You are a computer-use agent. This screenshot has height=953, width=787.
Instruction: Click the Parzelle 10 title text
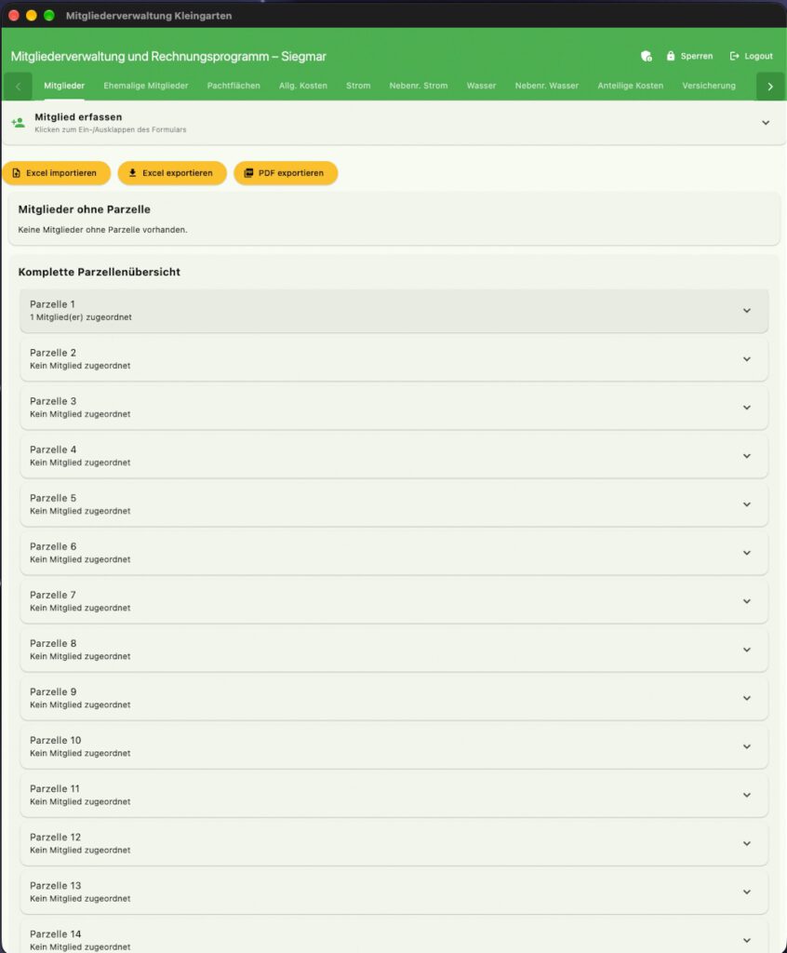pos(55,740)
